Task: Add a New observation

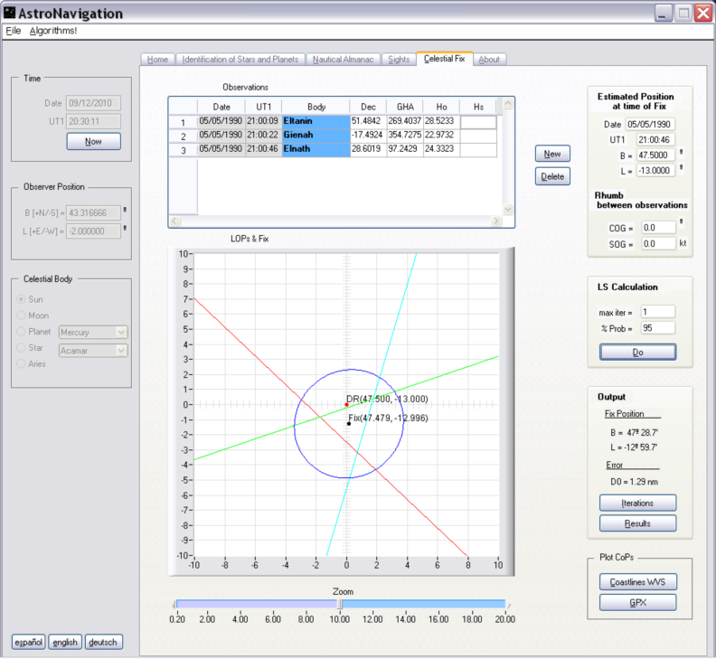Action: coord(552,153)
